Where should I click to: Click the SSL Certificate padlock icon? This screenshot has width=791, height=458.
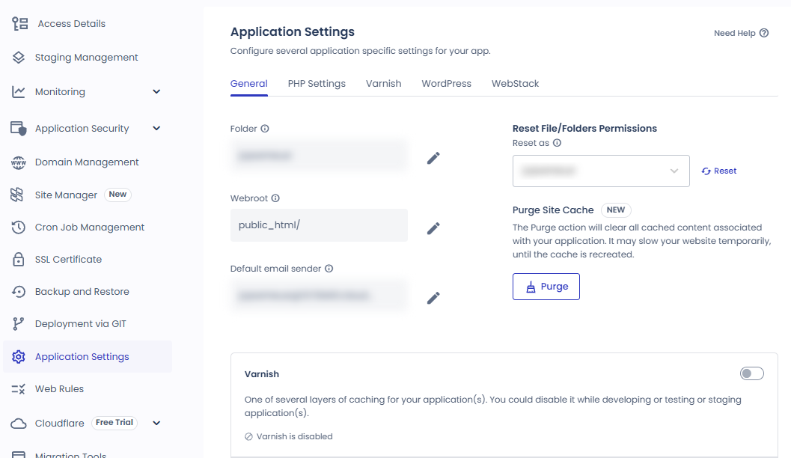tap(19, 259)
